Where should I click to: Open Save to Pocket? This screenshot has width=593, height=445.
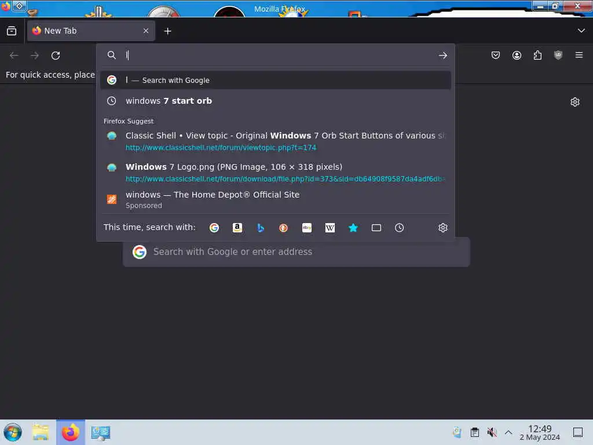tap(496, 55)
